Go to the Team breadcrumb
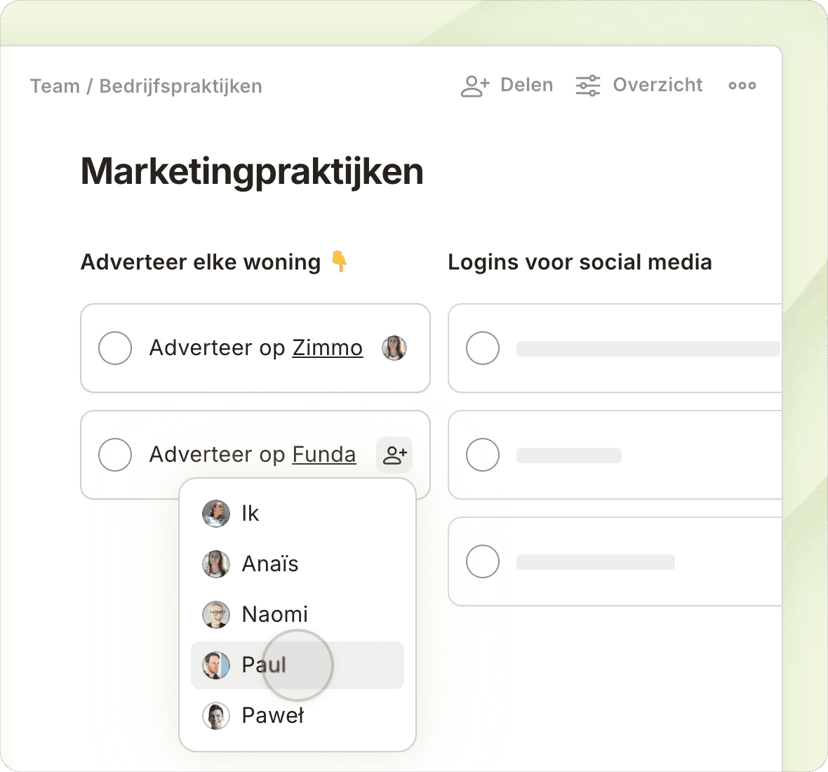 [55, 86]
